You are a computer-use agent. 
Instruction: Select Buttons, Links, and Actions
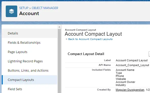[29, 70]
